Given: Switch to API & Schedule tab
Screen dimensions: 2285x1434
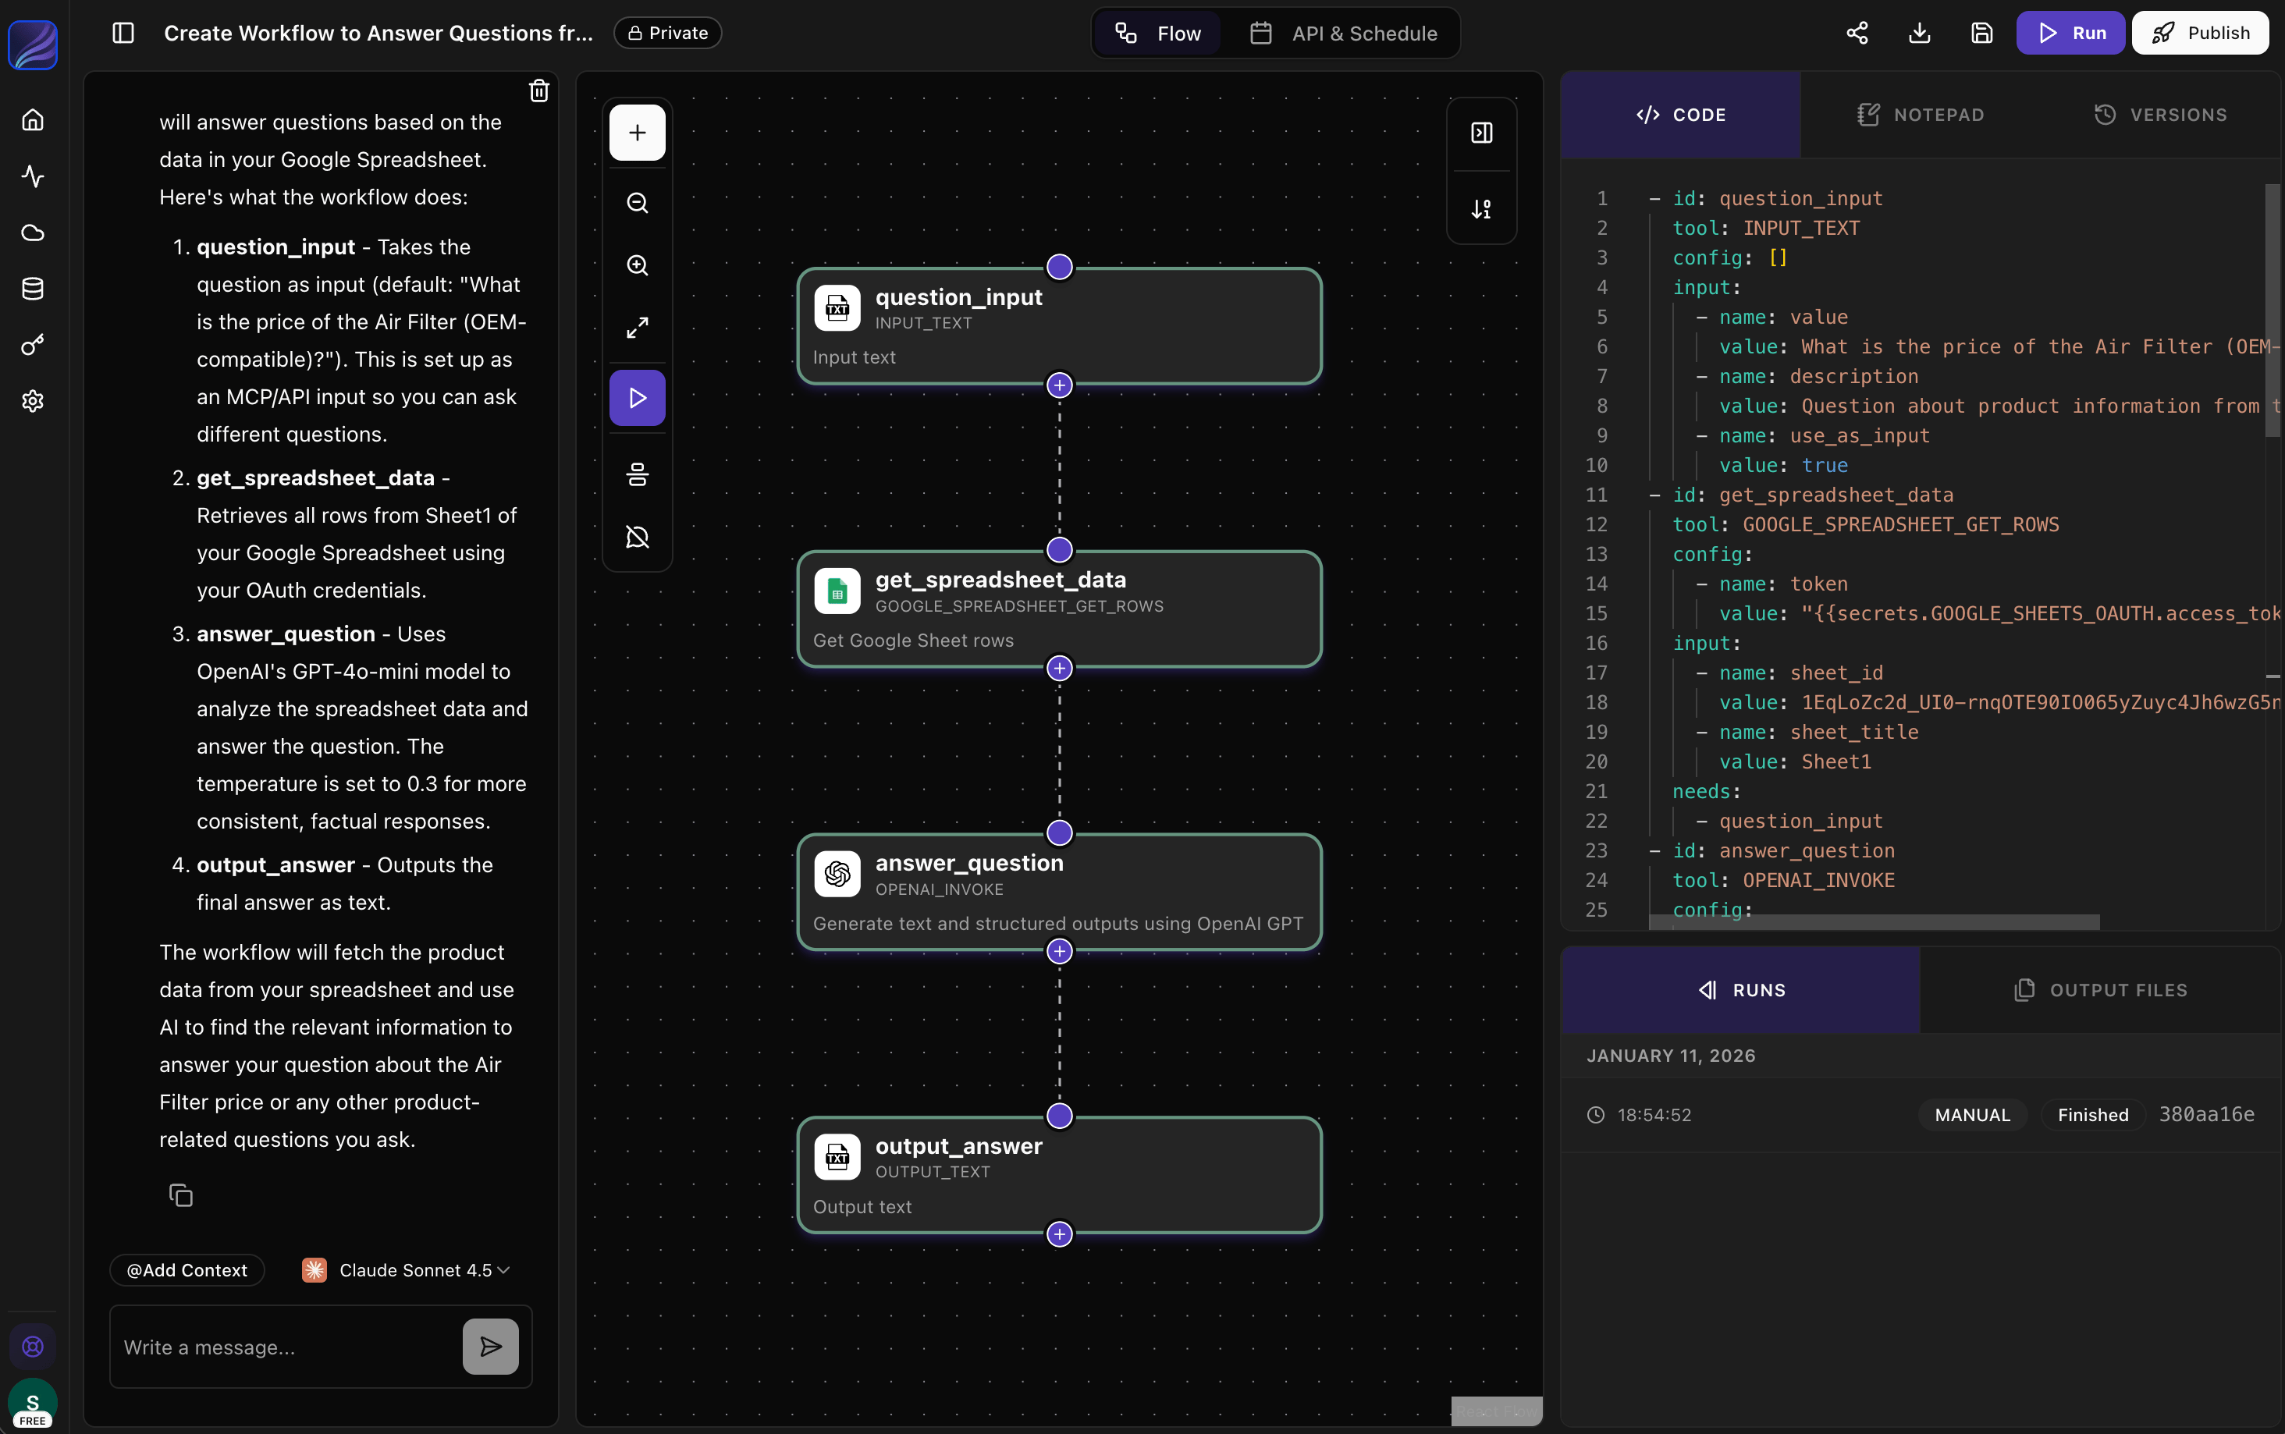Looking at the screenshot, I should click(1343, 34).
